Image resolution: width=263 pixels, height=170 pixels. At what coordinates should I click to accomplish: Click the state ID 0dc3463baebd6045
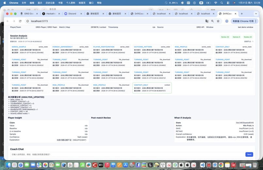[x=245, y=123]
